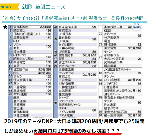
Task: Select the KDDI entry
Action: [x=108, y=31]
